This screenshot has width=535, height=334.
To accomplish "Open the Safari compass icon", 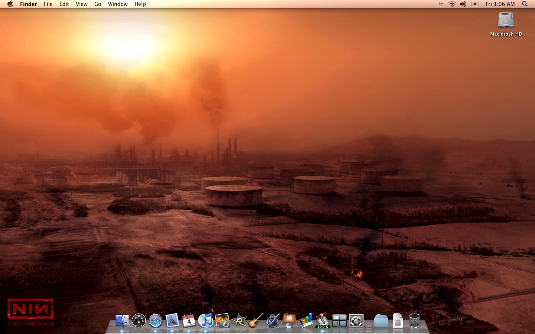I will (x=155, y=320).
